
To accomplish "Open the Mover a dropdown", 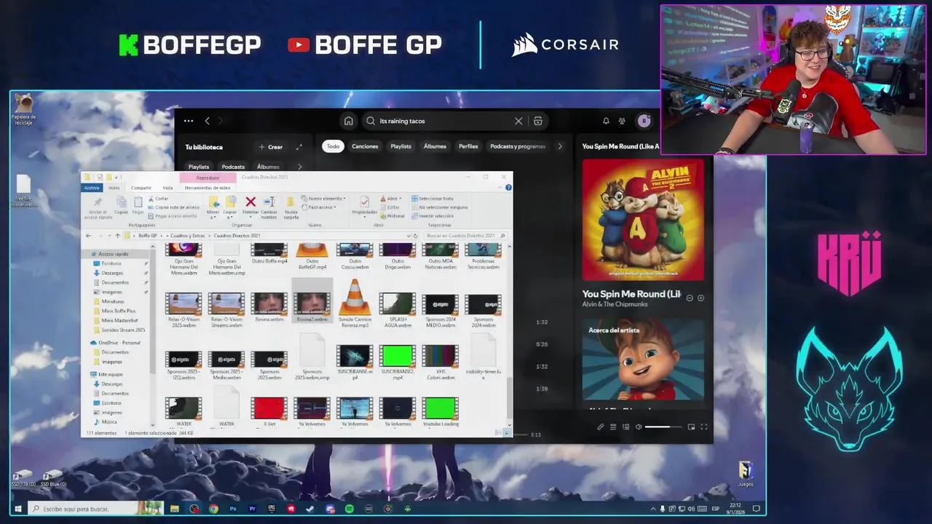I will click(213, 206).
